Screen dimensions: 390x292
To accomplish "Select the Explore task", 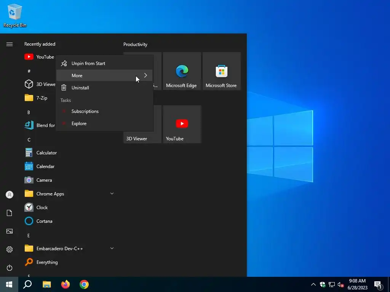I will [x=104, y=124].
